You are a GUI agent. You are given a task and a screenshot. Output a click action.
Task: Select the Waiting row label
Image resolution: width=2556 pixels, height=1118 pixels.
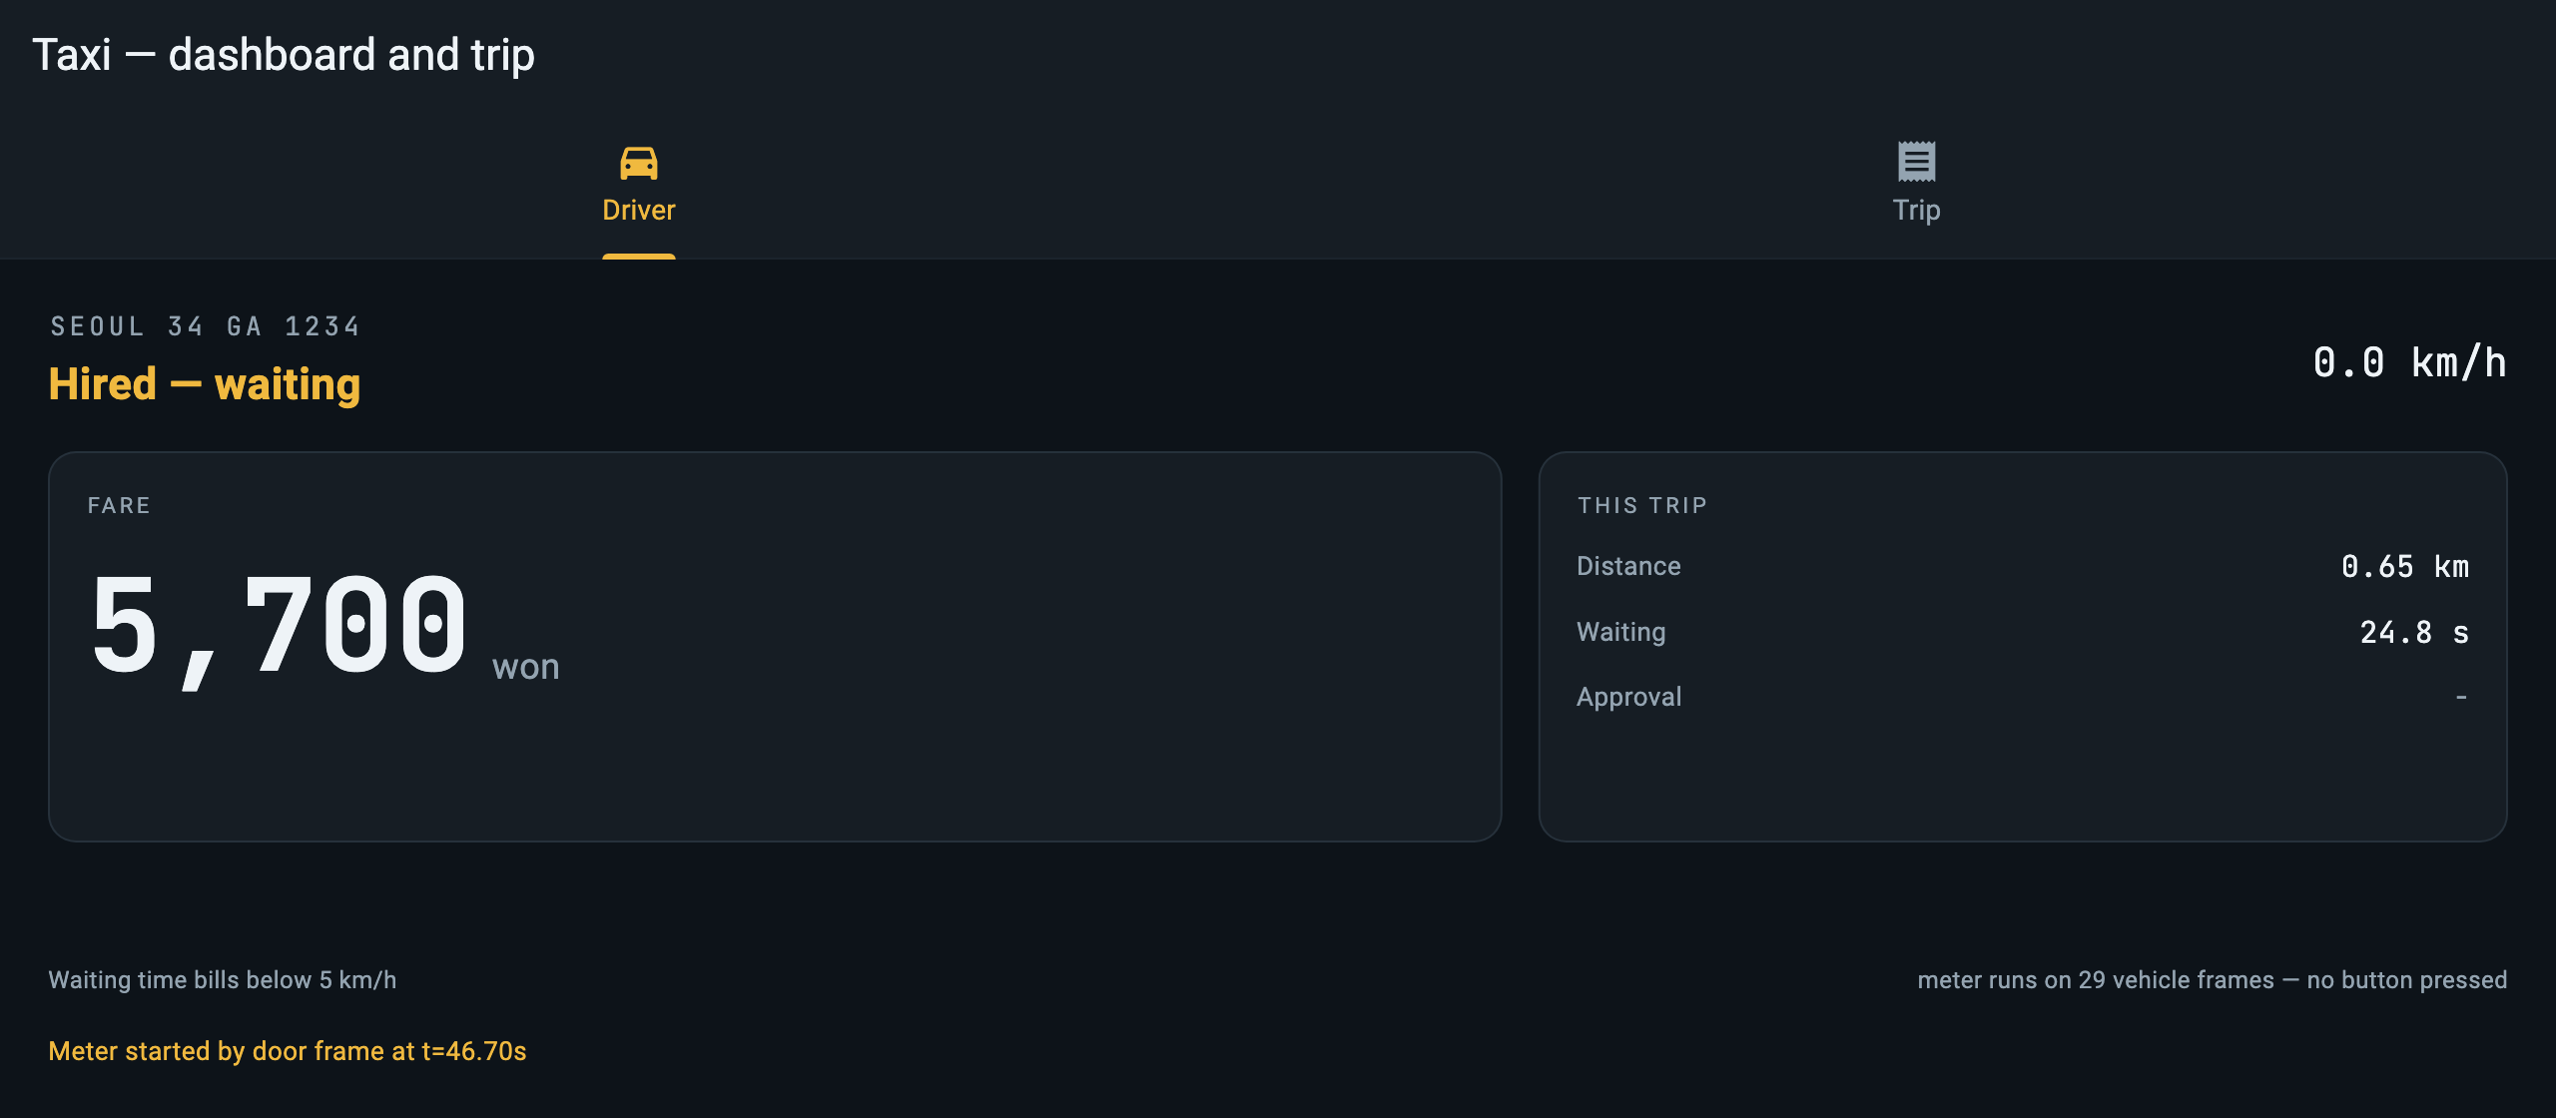tap(1621, 632)
